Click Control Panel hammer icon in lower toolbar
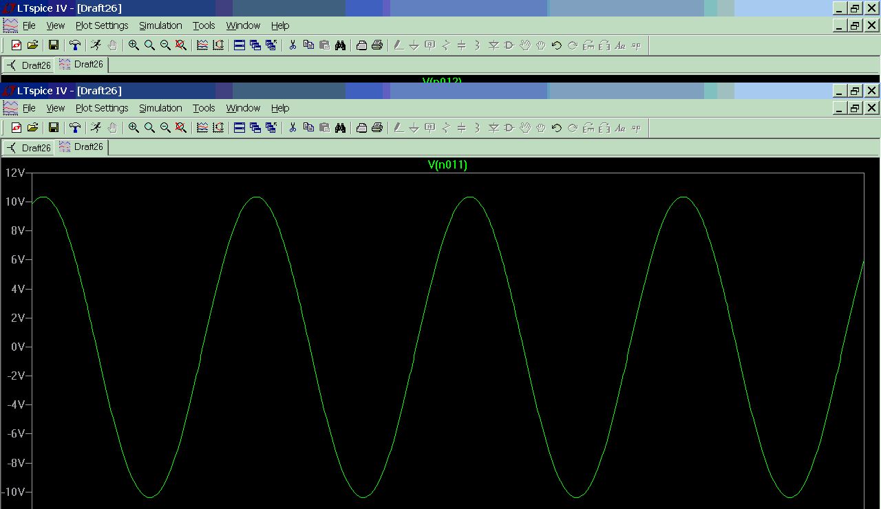881x509 pixels. pyautogui.click(x=75, y=128)
